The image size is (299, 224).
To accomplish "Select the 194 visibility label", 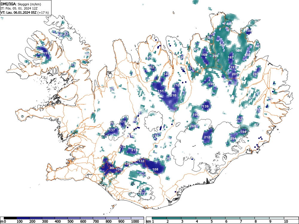I will click(x=243, y=132).
